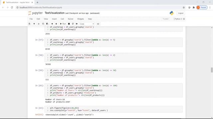This screenshot has width=213, height=119.
Task: Click the Python logo icon
Action: coord(172,13)
